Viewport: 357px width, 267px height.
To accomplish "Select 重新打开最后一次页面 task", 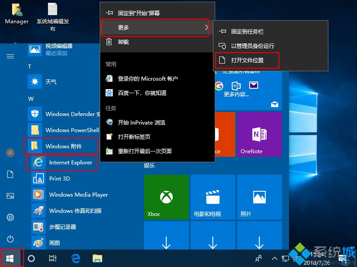I will tap(157, 151).
